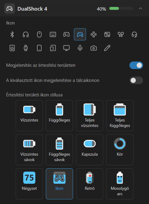Choose the speaker icon
The width and height of the screenshot is (149, 204).
tap(12, 48)
